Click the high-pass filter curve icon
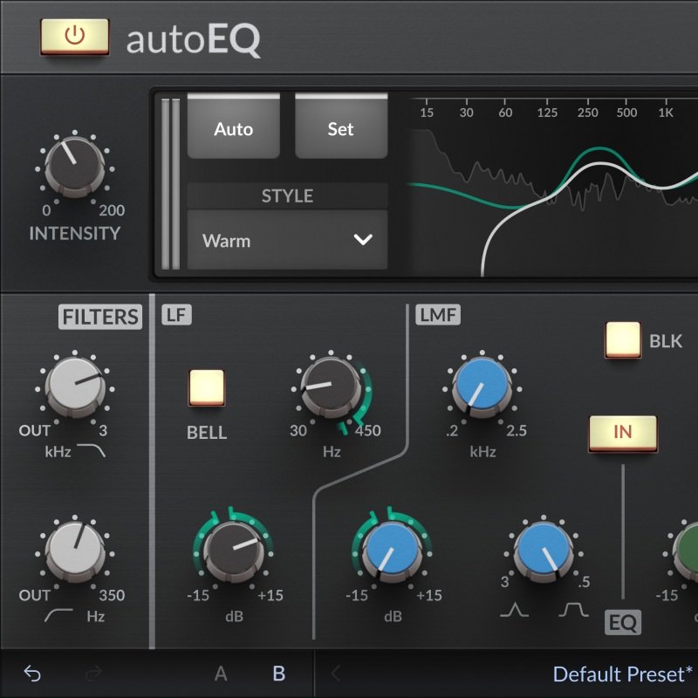Screen dimensions: 698x698 click(x=58, y=615)
